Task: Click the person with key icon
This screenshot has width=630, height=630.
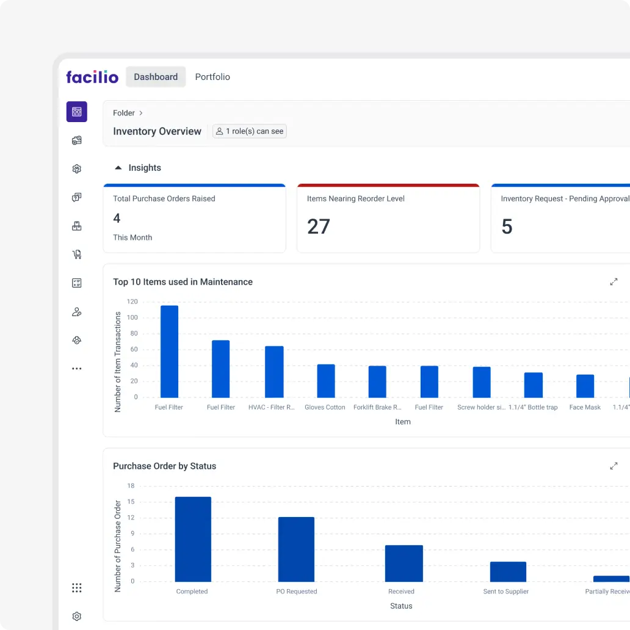Action: click(77, 312)
